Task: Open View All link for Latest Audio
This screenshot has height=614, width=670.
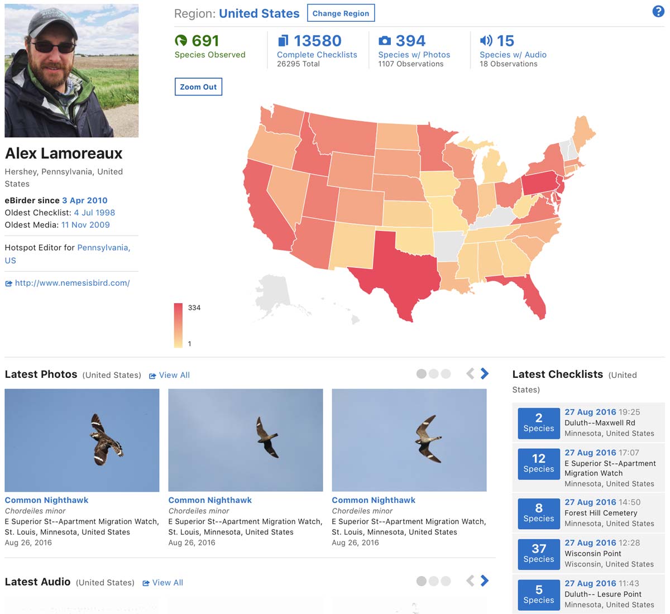Action: click(x=162, y=583)
